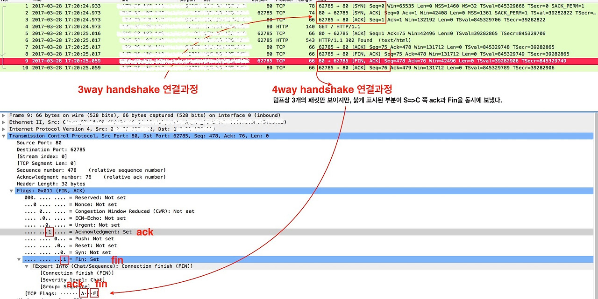Select the Syn: Not set row
This screenshot has height=299, width=598.
point(68,252)
